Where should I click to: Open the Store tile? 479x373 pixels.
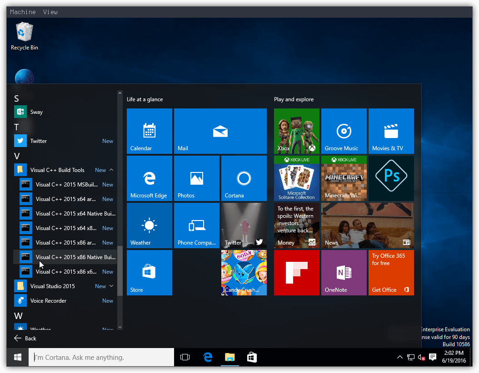(150, 273)
